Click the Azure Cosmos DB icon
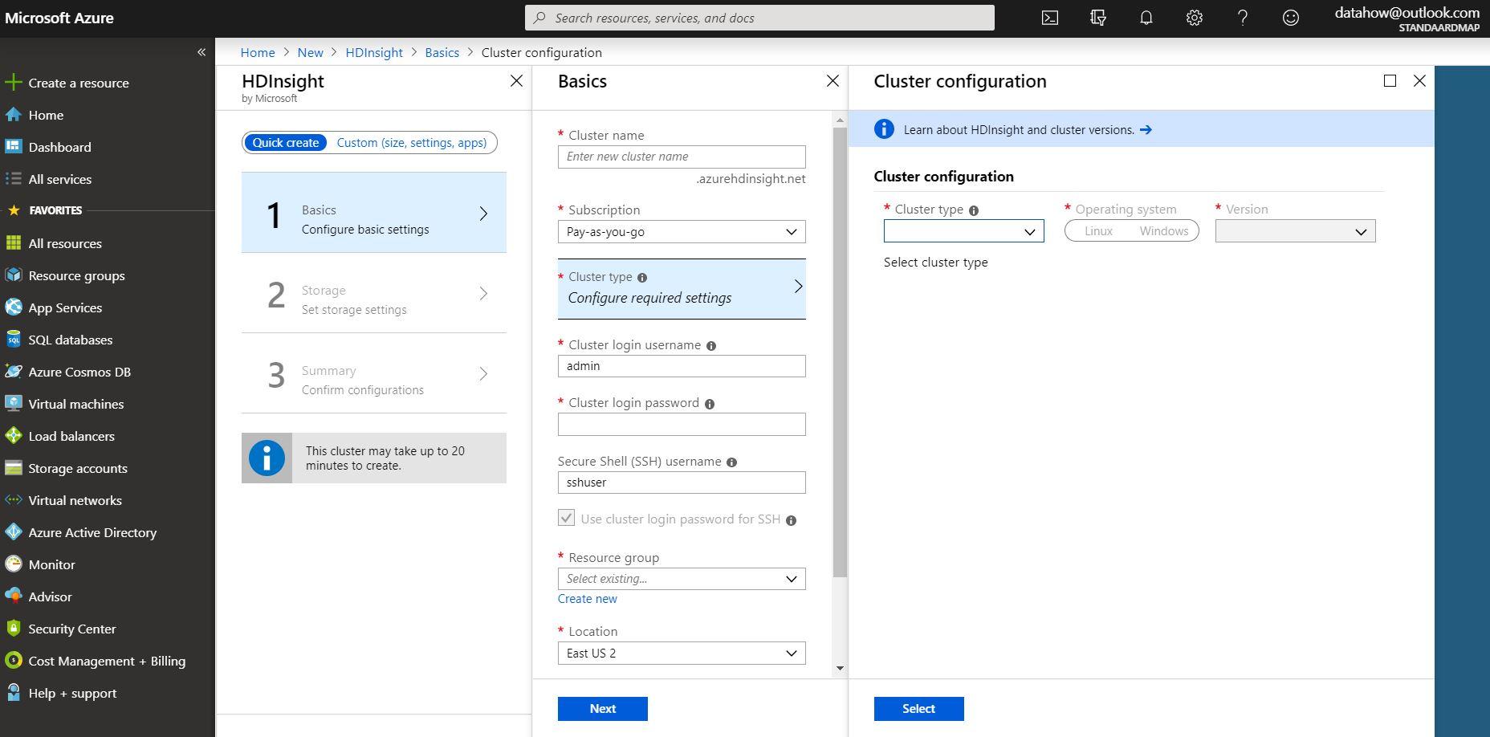 [x=13, y=372]
